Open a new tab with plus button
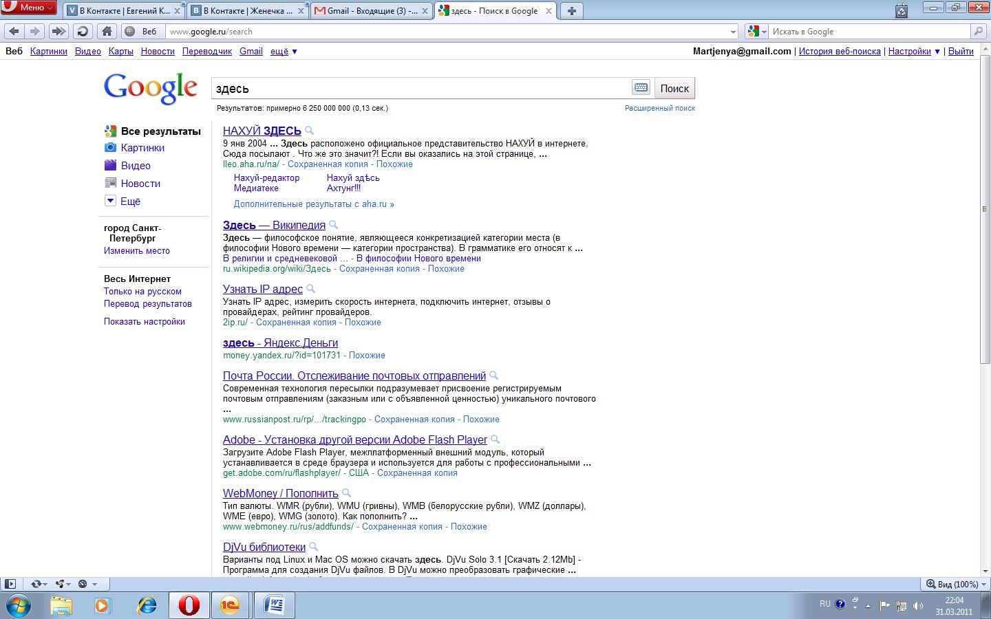Image resolution: width=991 pixels, height=619 pixels. 571,10
